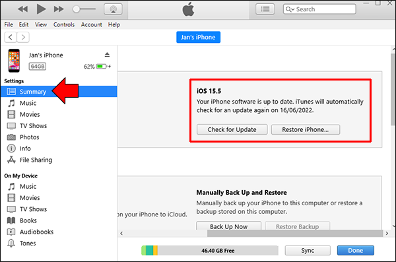Click the rewind previous track button
The width and height of the screenshot is (396, 262).
(22, 9)
